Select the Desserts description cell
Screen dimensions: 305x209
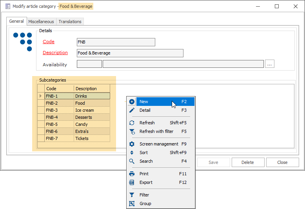92,117
